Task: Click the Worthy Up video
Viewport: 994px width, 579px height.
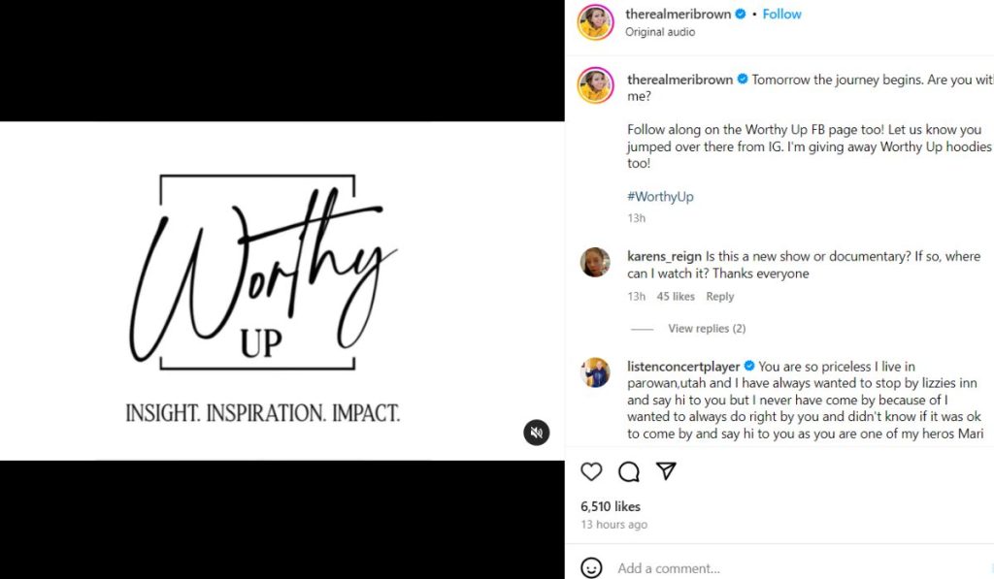Action: click(x=282, y=291)
